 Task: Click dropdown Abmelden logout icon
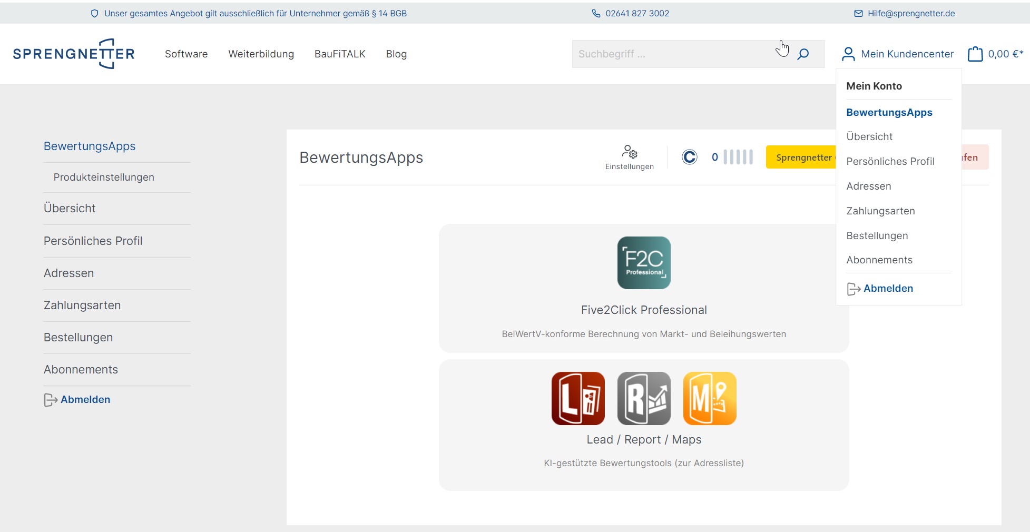(854, 289)
